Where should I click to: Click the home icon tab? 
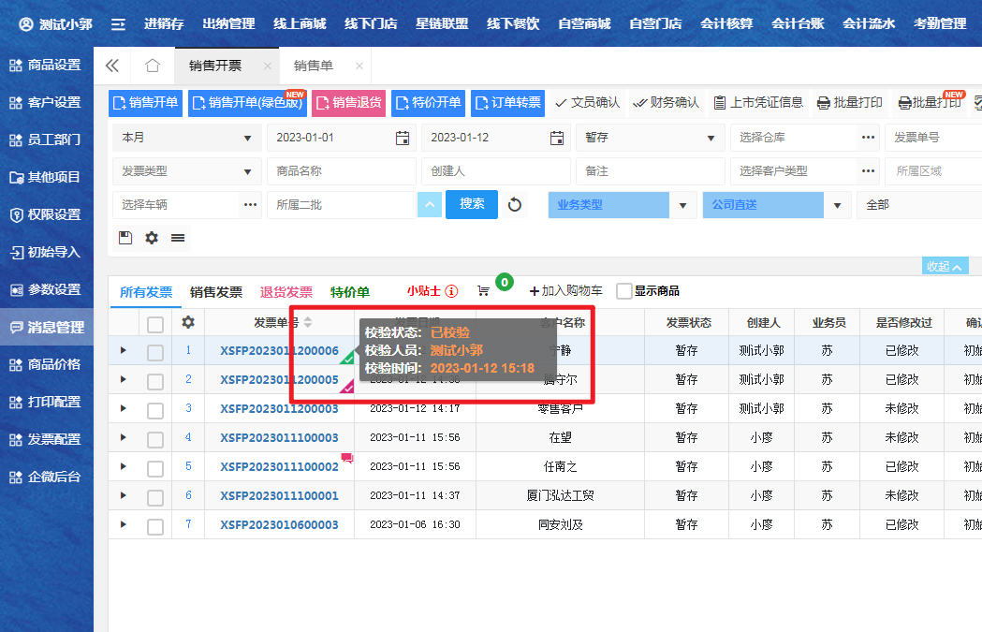[152, 66]
